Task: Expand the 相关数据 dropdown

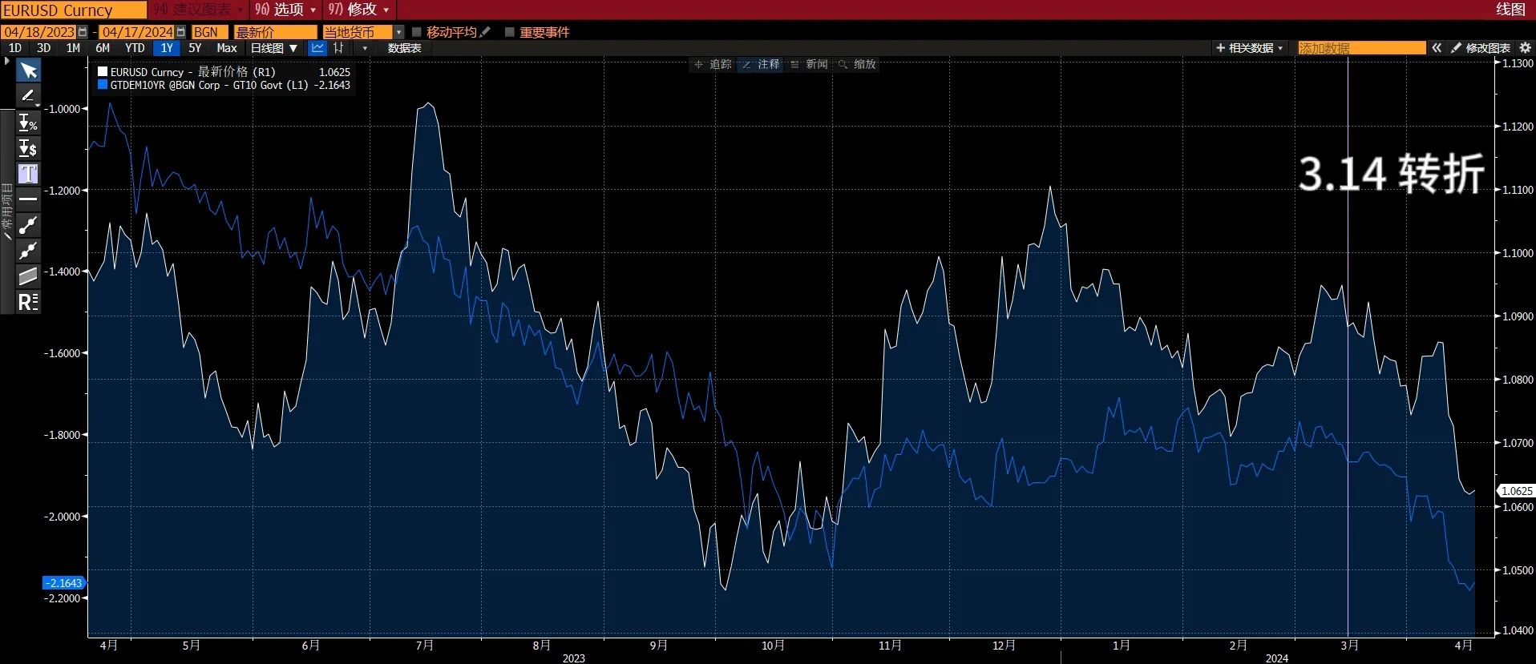Action: point(1250,48)
